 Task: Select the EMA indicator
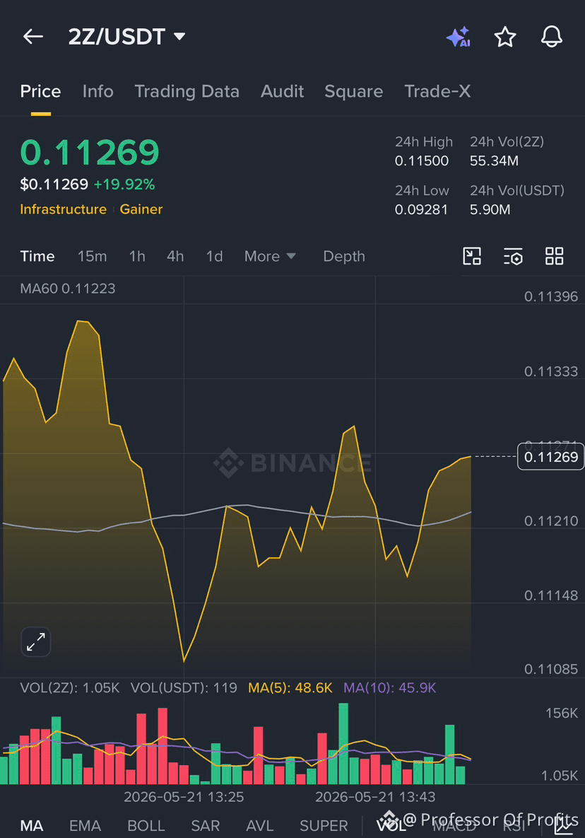pos(85,826)
